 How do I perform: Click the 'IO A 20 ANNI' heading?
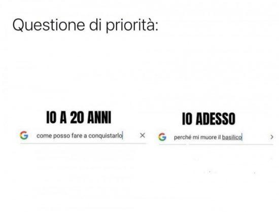[x=79, y=117]
